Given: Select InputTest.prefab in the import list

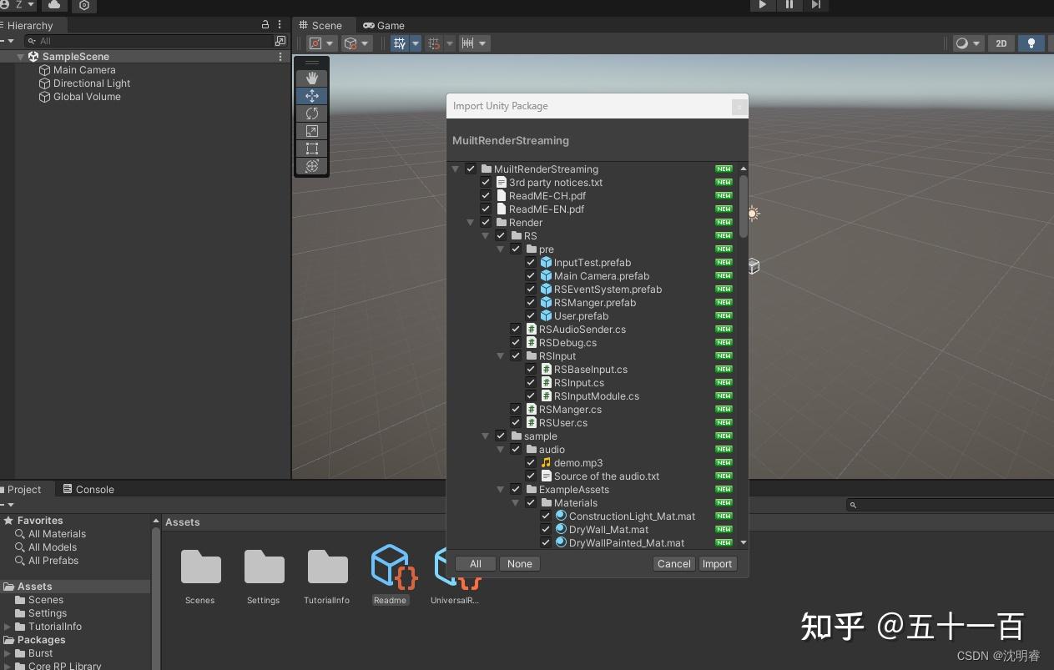Looking at the screenshot, I should (593, 263).
